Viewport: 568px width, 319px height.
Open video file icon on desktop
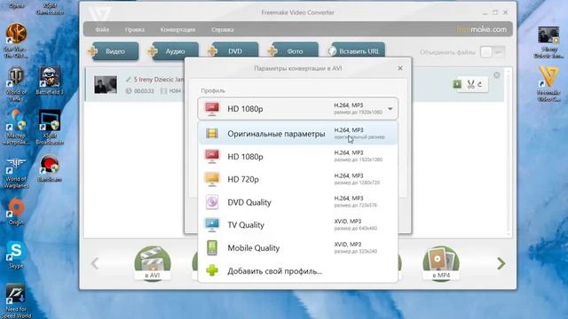(548, 42)
